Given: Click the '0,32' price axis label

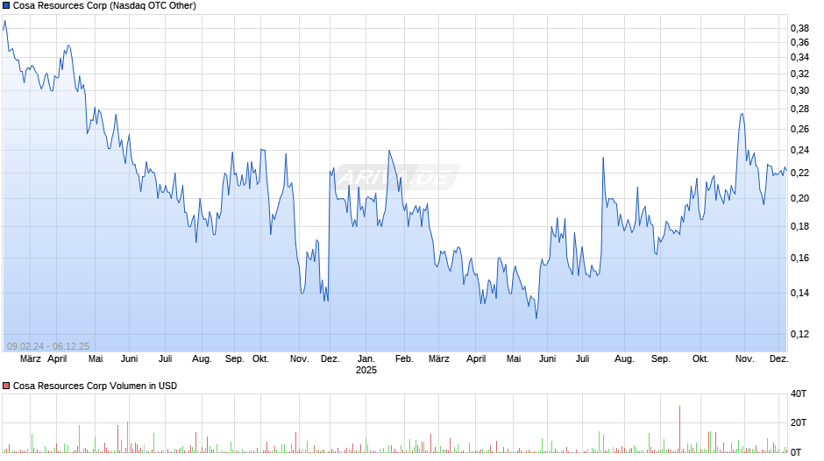Looking at the screenshot, I should point(799,74).
